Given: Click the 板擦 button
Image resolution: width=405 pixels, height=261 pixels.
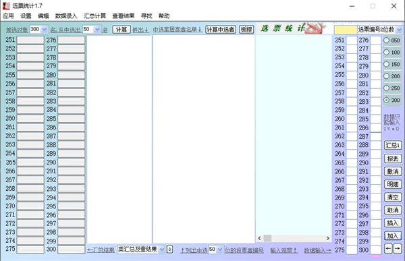Looking at the screenshot, I should coord(246,30).
